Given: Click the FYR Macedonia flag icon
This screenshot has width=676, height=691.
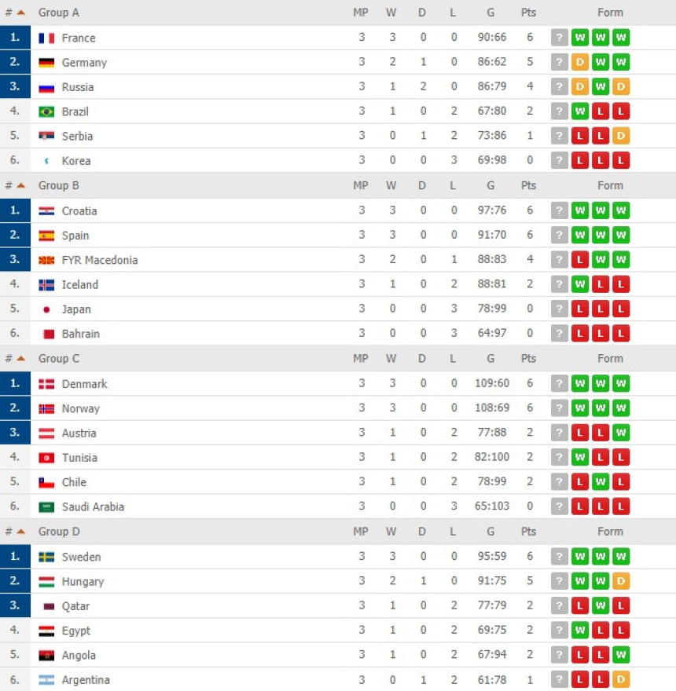Looking at the screenshot, I should pyautogui.click(x=46, y=261).
